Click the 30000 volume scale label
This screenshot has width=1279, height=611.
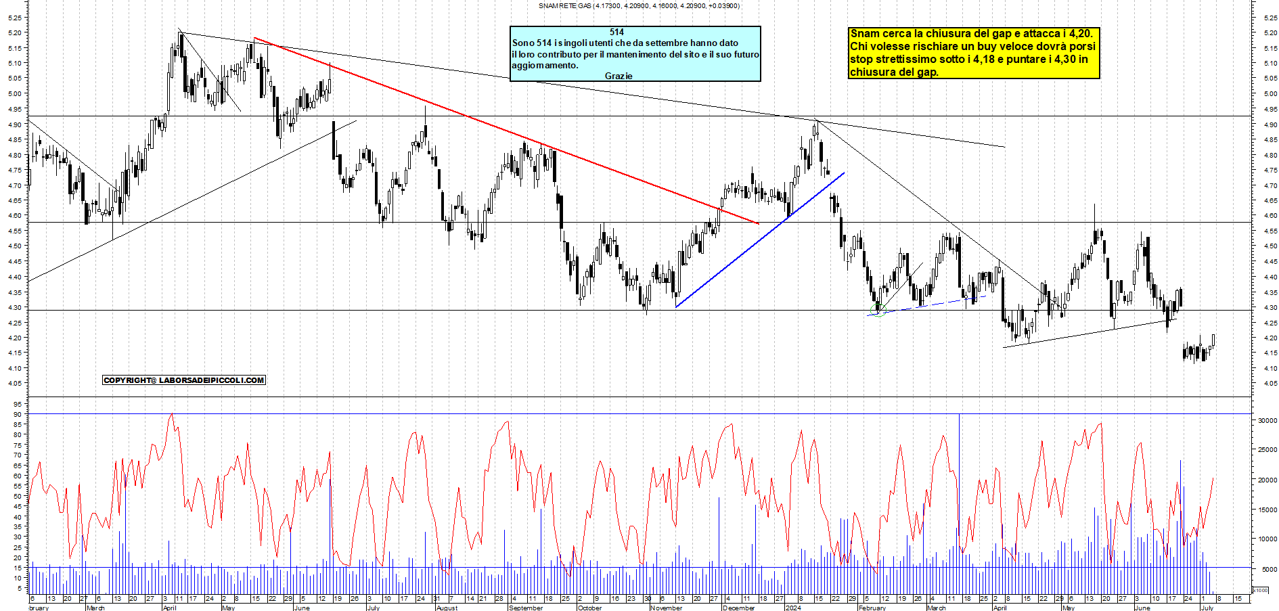coord(1267,420)
